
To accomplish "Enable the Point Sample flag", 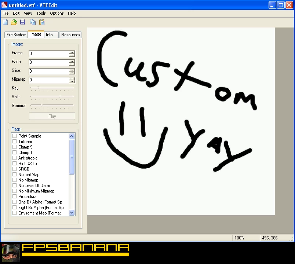I will 14,136.
